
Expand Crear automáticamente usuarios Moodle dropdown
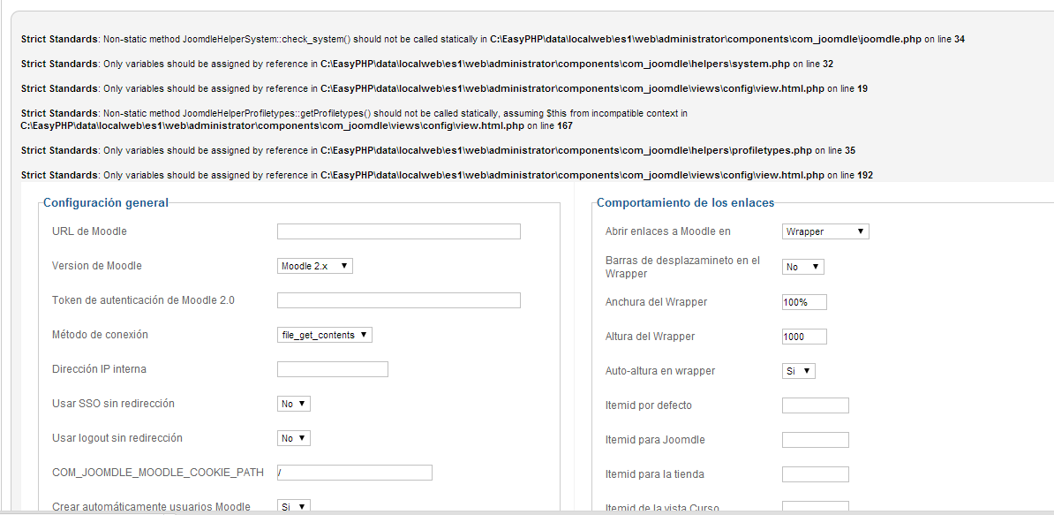click(294, 507)
